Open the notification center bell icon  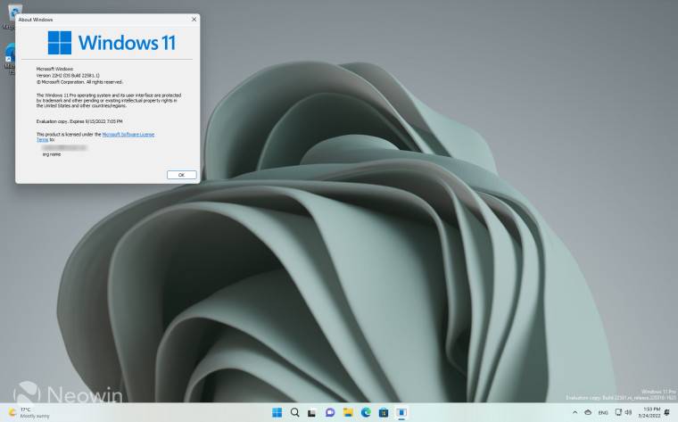coord(667,412)
